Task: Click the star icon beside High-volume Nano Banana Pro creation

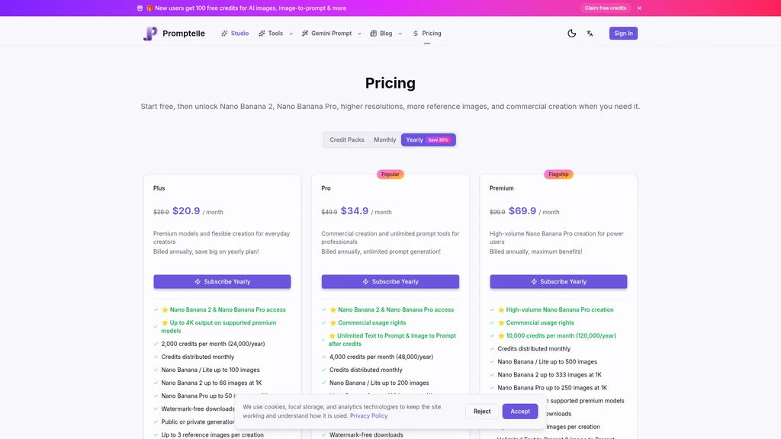Action: [x=501, y=309]
